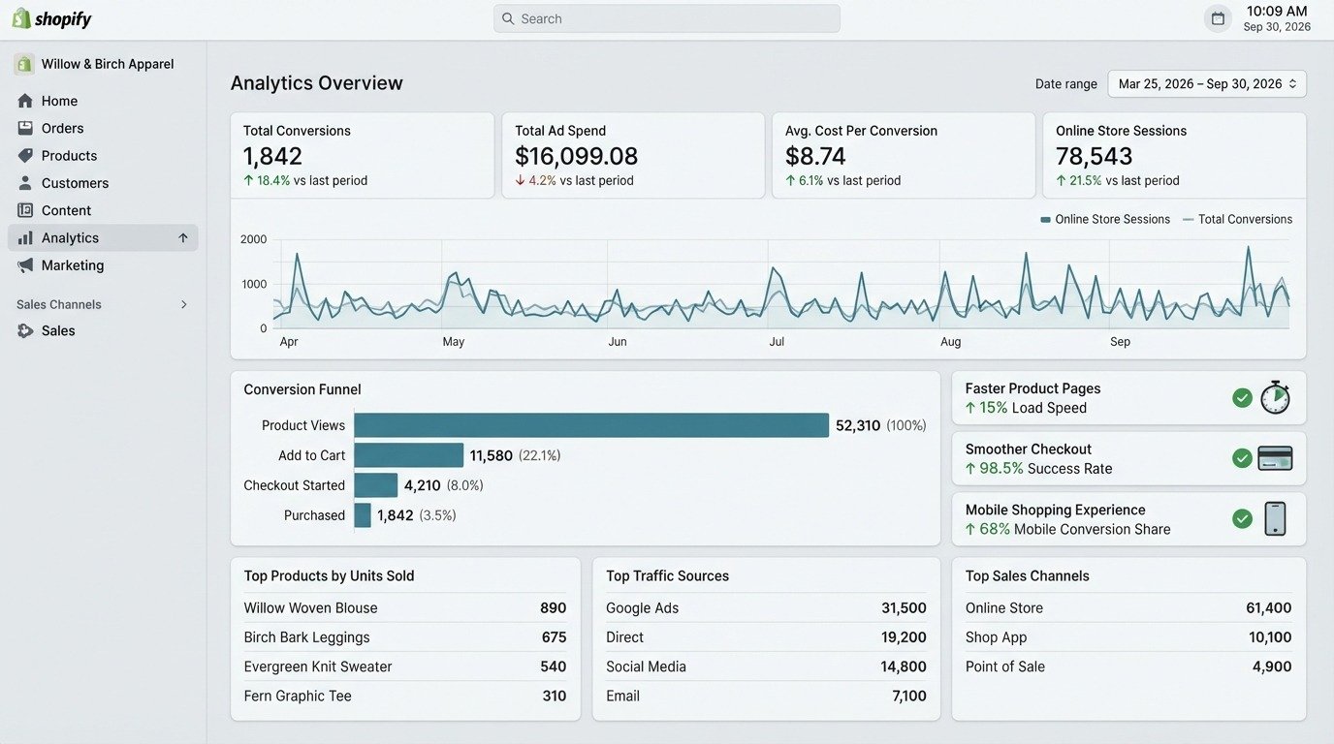Viewport: 1334px width, 744px height.
Task: Open the Orders section
Action: 103,128
